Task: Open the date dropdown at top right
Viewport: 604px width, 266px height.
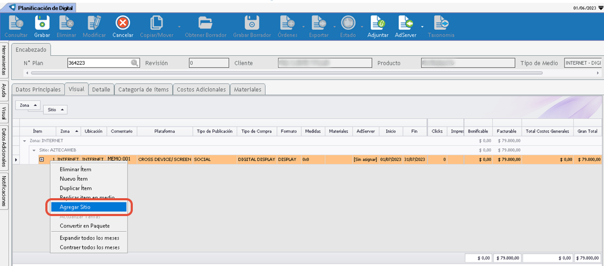Action: coord(600,8)
